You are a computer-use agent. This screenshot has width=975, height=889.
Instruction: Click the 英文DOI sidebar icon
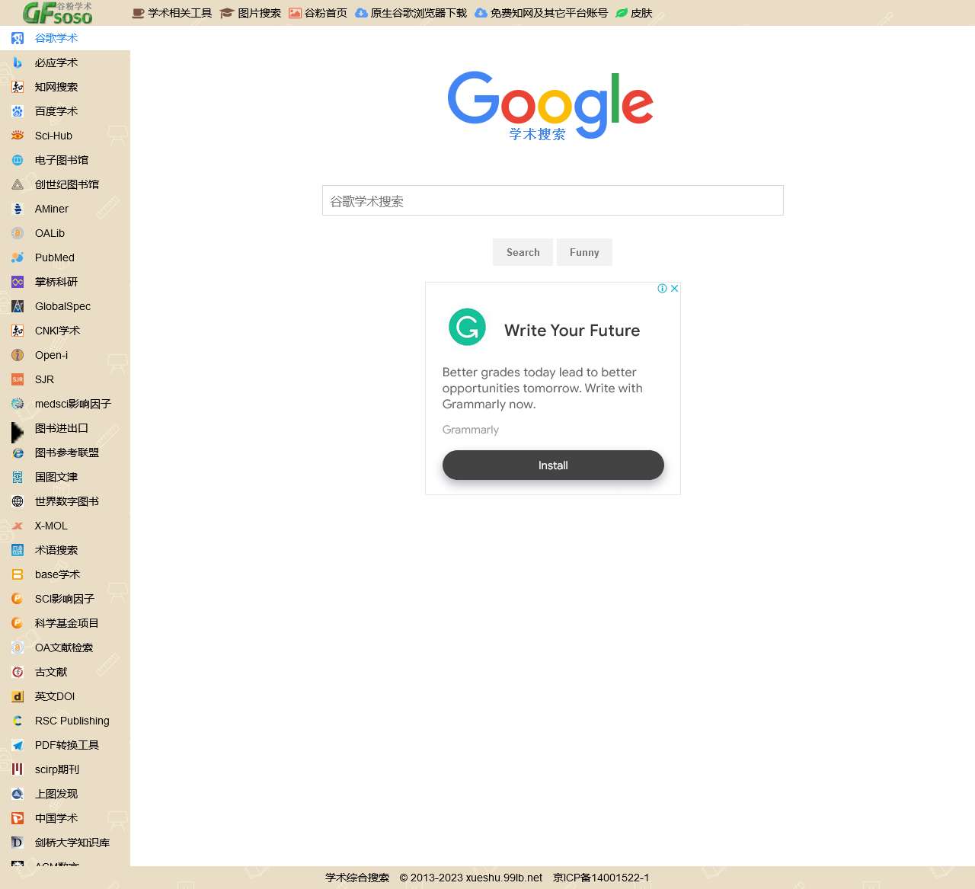18,696
